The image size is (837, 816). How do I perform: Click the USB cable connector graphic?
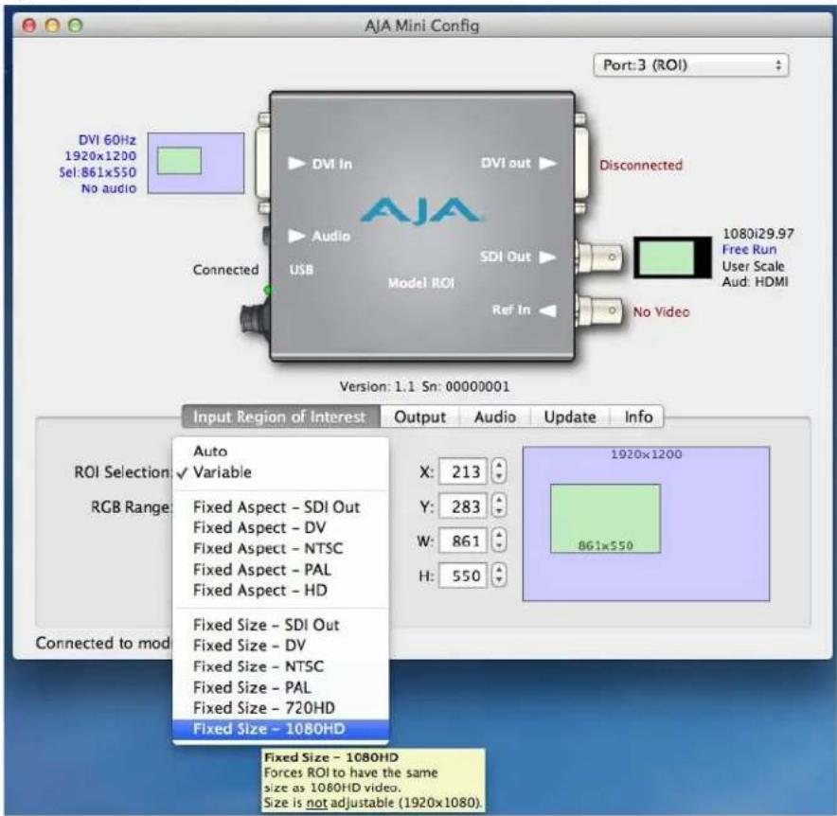pos(255,319)
